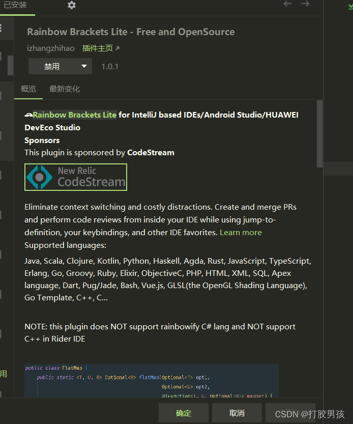Click the Supported languages: label
353x424 pixels.
coord(66,245)
